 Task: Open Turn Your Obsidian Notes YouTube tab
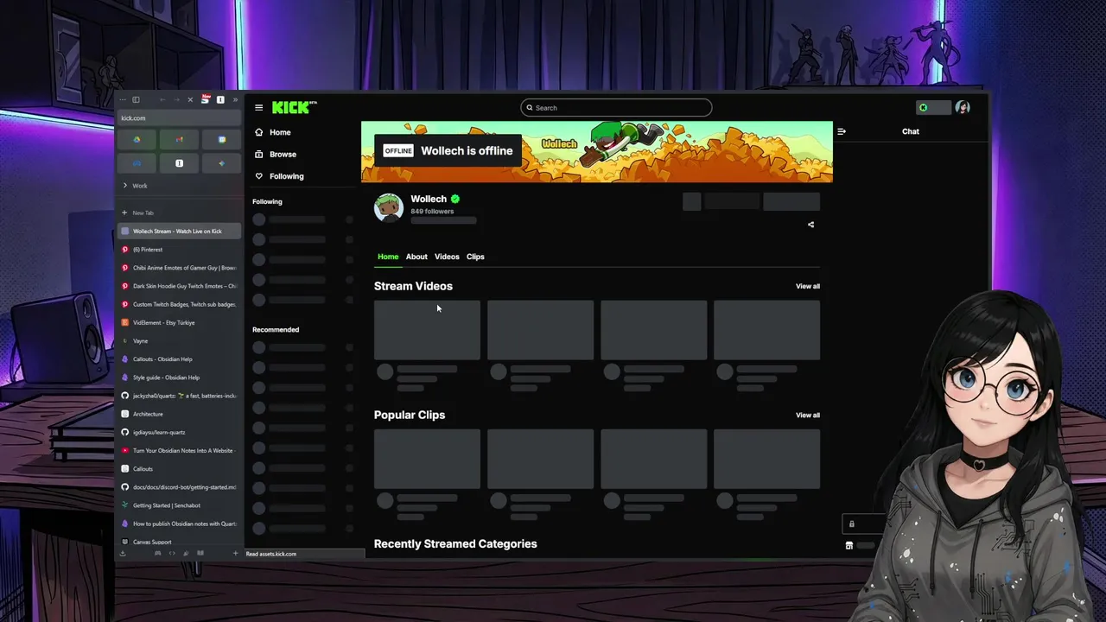[x=179, y=450]
